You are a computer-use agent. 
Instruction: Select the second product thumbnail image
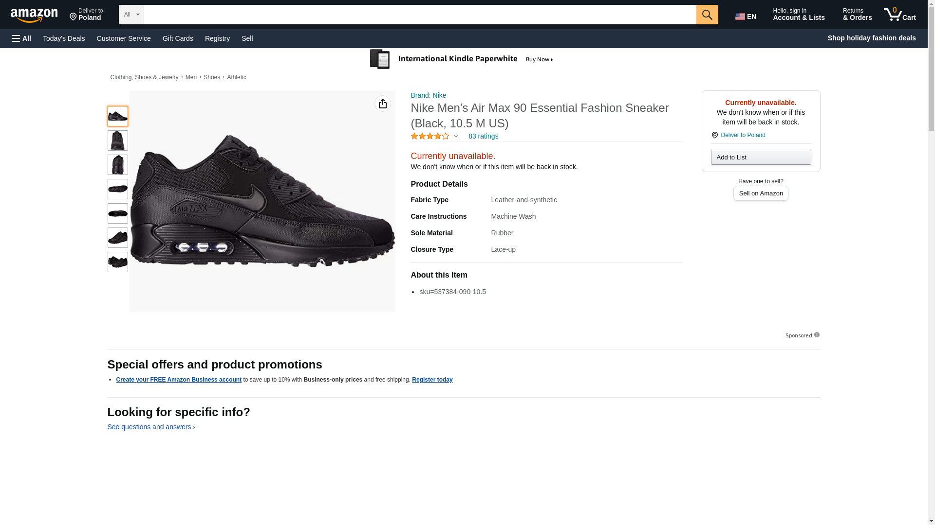117,140
